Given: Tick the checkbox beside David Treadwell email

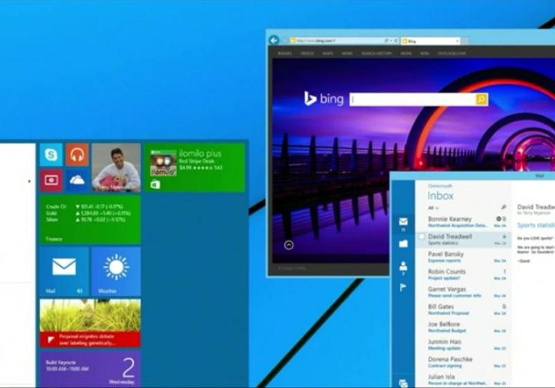Looking at the screenshot, I should click(x=422, y=236).
